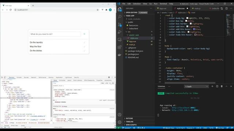Mark Do the laundry as done
This screenshot has width=234, height=131.
tap(84, 43)
